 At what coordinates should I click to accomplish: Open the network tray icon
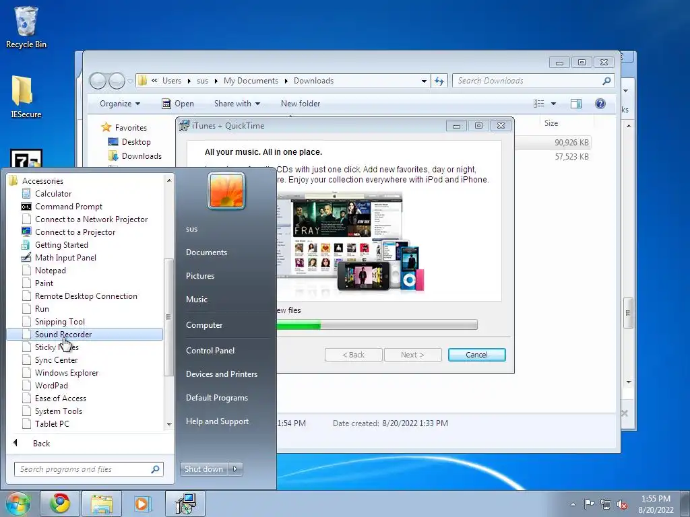(x=606, y=505)
